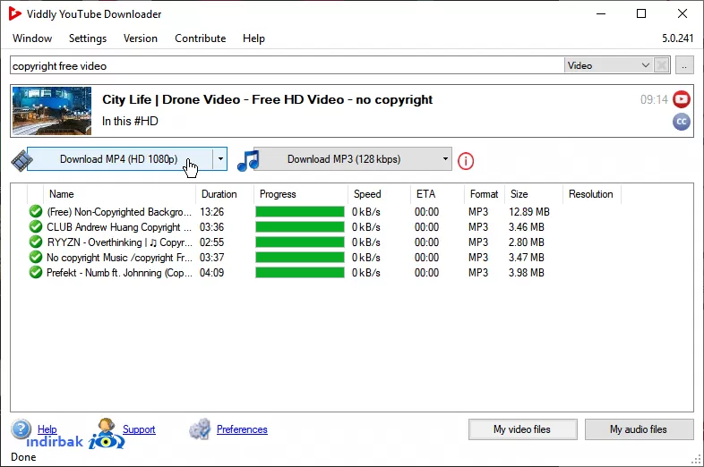The height and width of the screenshot is (467, 704).
Task: Open the Contribute menu
Action: tap(201, 38)
